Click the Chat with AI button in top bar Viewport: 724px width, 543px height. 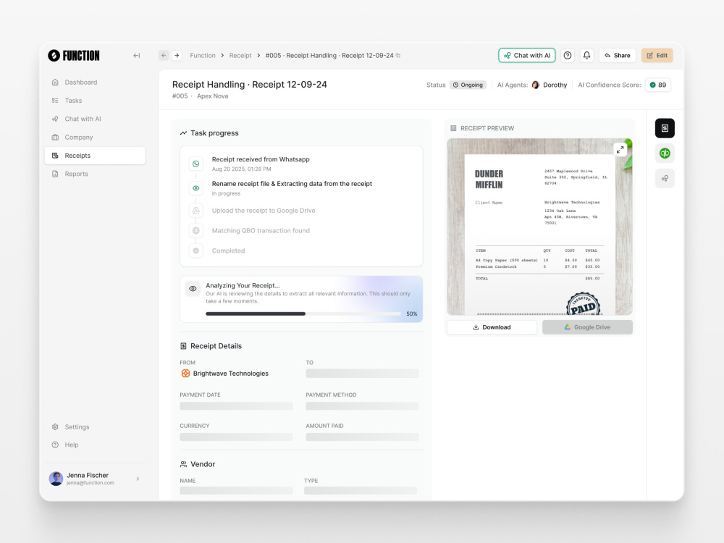[527, 56]
